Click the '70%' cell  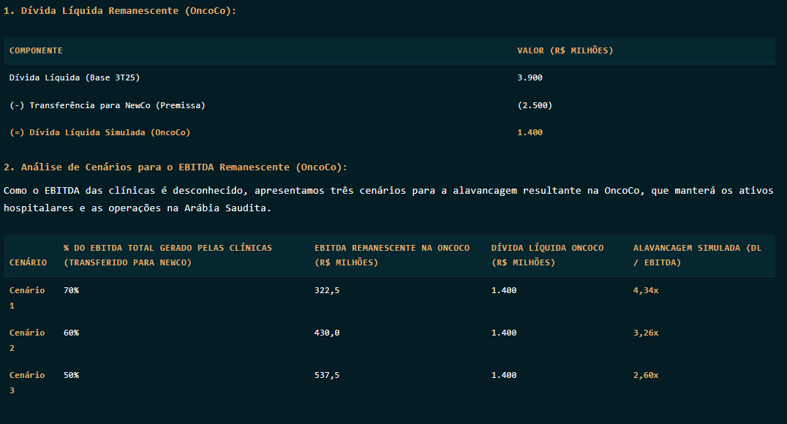71,290
